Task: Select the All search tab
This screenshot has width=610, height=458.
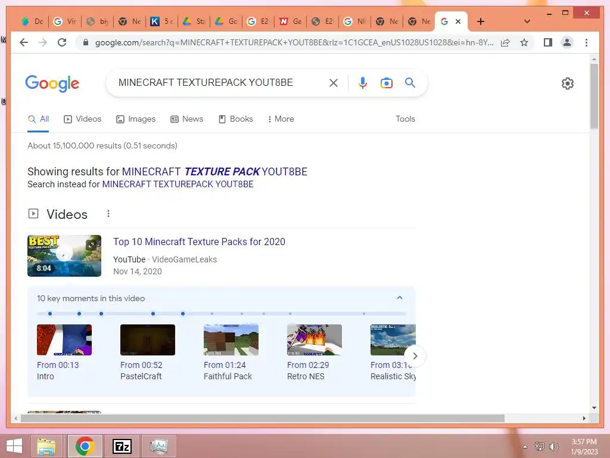Action: [x=38, y=119]
